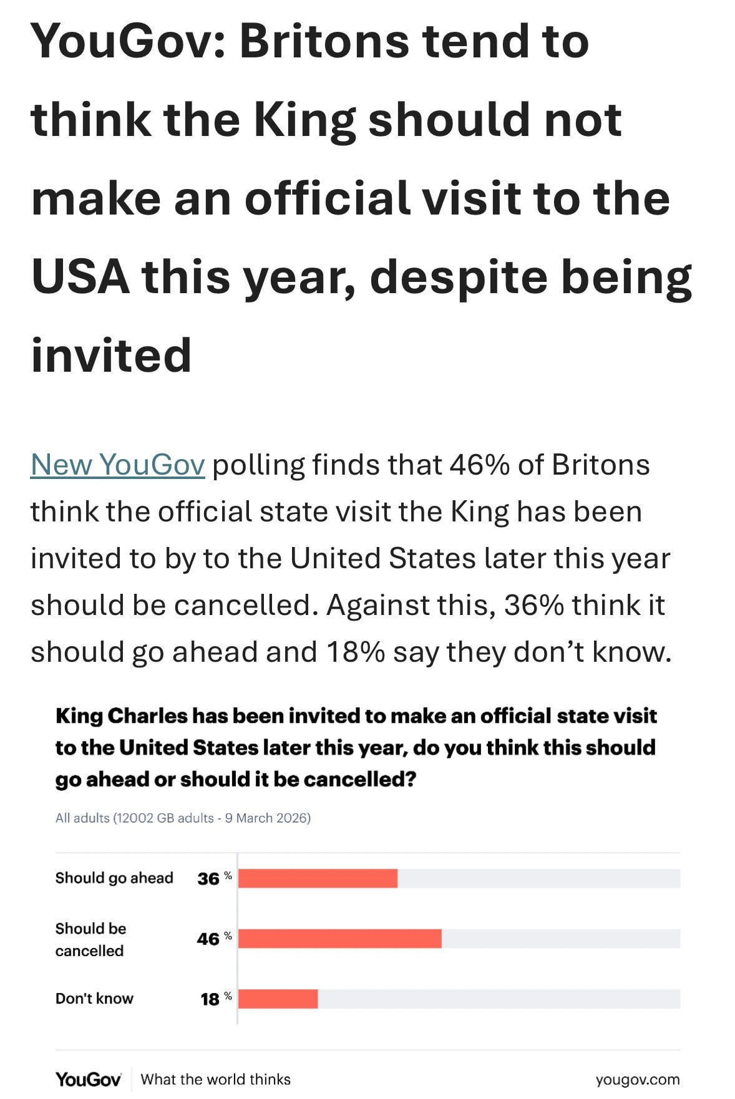Image resolution: width=735 pixels, height=1099 pixels.
Task: Click the red "Should be cancelled" bar
Action: (x=339, y=939)
